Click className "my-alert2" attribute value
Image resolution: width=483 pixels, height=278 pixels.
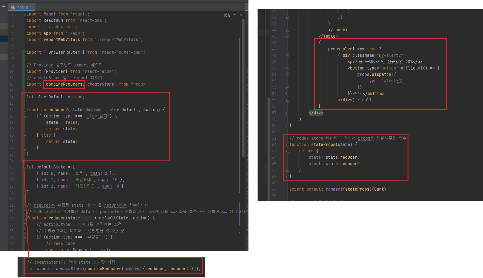pos(390,56)
